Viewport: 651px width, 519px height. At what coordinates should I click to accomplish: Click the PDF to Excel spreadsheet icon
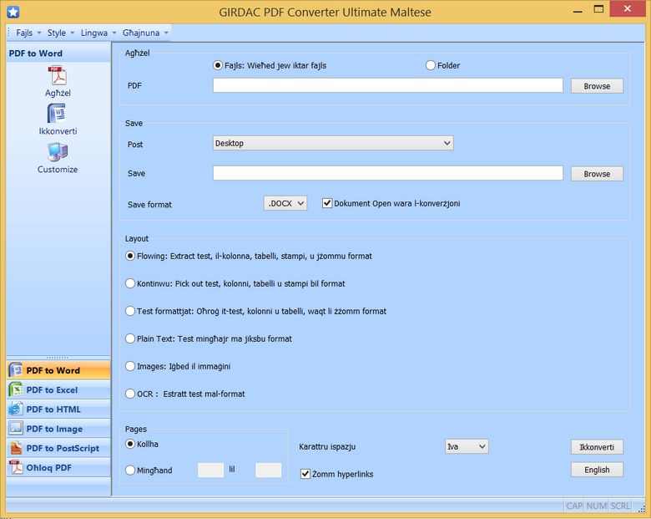[15, 389]
